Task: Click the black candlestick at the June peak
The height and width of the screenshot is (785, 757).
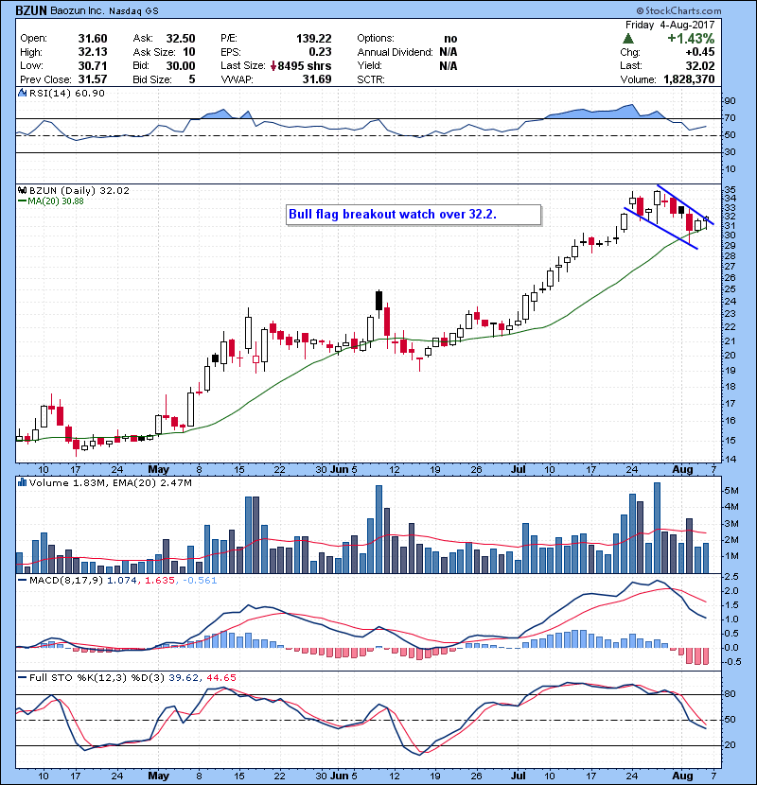Action: pos(378,301)
